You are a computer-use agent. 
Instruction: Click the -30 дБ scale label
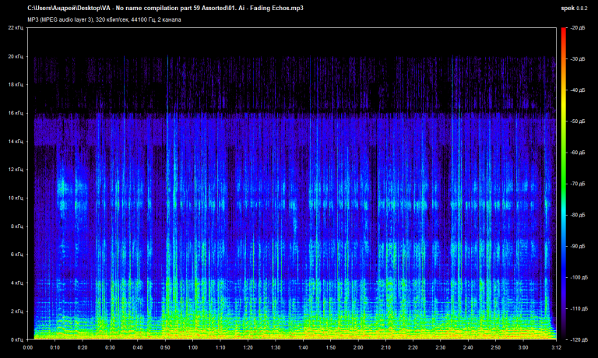pyautogui.click(x=578, y=59)
